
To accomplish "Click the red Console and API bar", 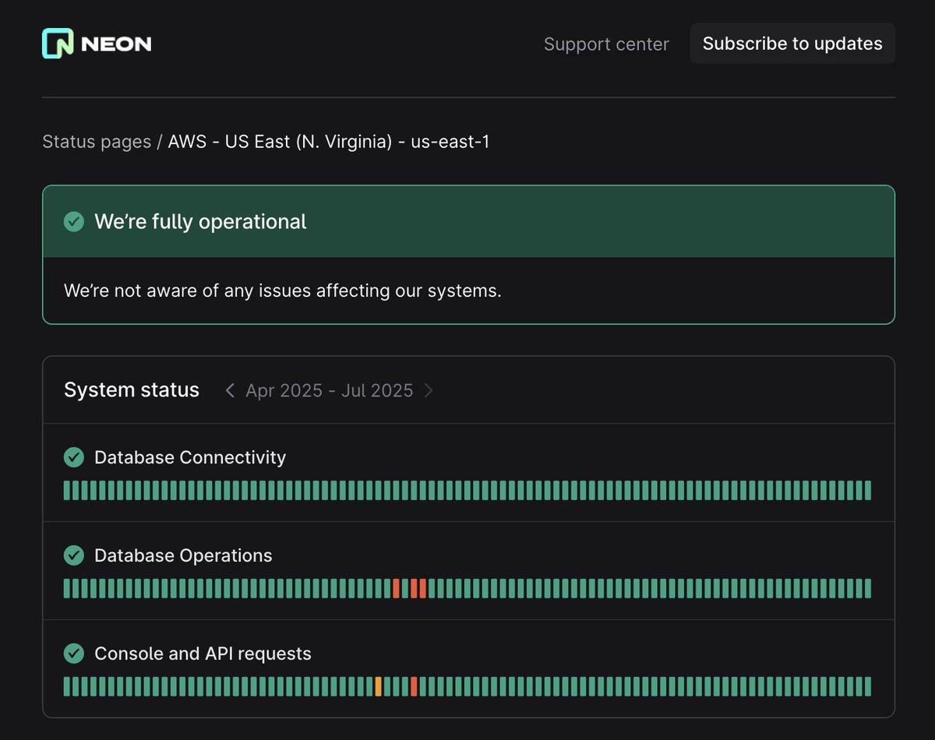I will [x=414, y=686].
